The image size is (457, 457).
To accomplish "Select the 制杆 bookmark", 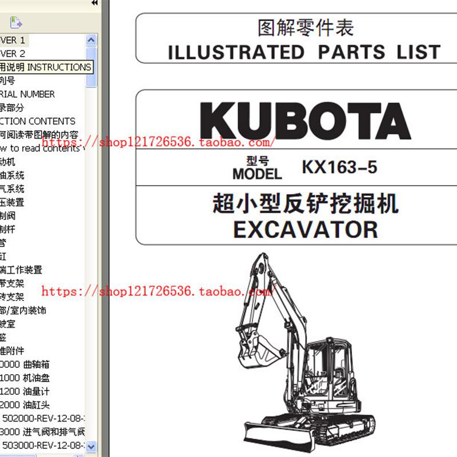I will 8,229.
